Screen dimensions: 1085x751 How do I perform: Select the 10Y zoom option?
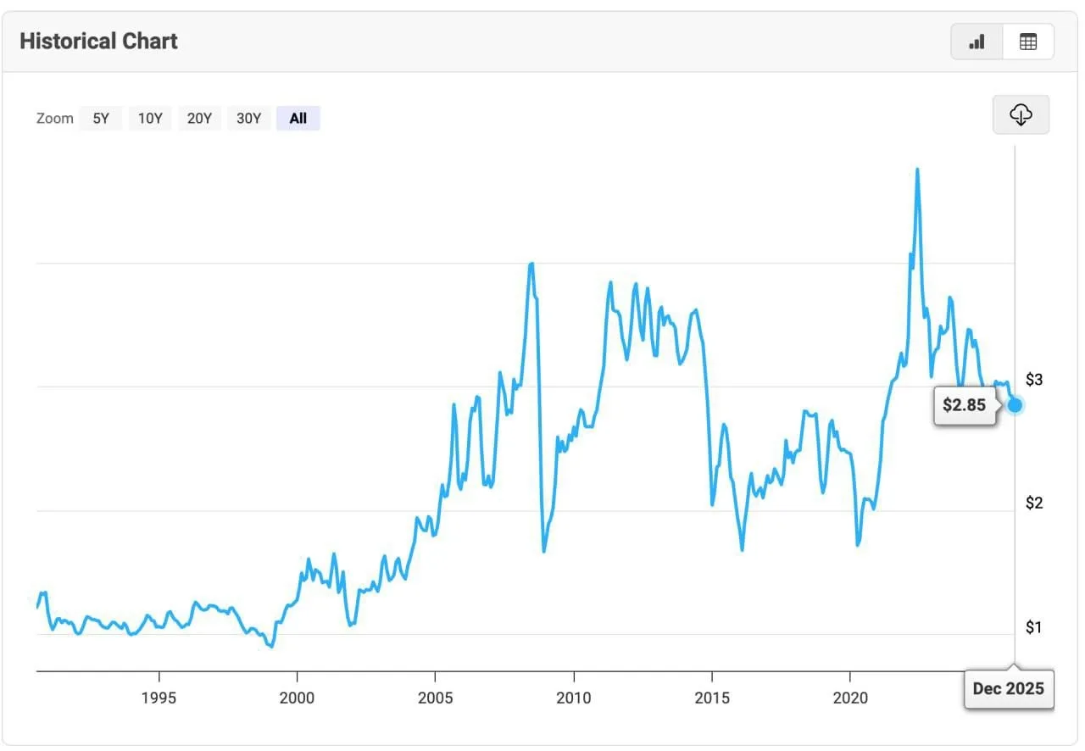[150, 119]
